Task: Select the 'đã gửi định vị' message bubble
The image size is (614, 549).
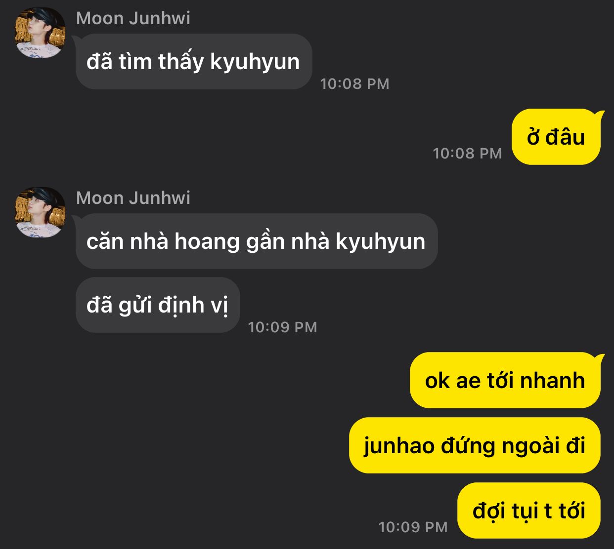Action: coord(158,305)
